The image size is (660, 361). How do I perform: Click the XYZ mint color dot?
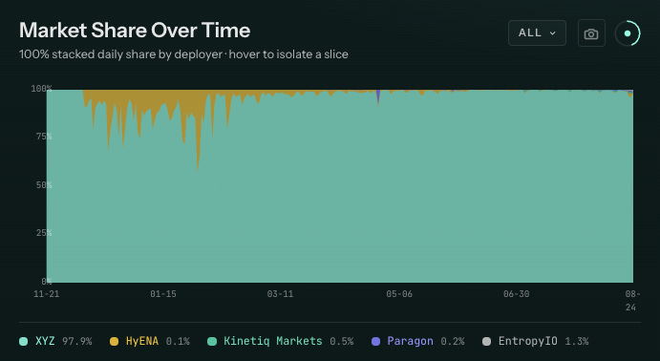(x=24, y=342)
